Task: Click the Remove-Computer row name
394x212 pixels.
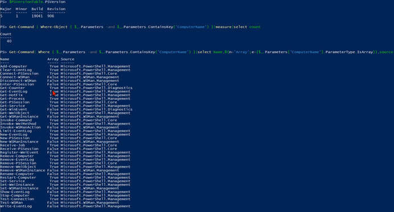Action: pyautogui.click(x=17, y=156)
